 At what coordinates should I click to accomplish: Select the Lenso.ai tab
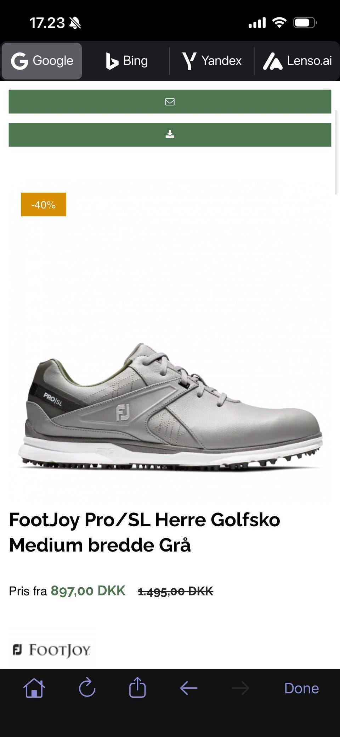[x=297, y=61]
